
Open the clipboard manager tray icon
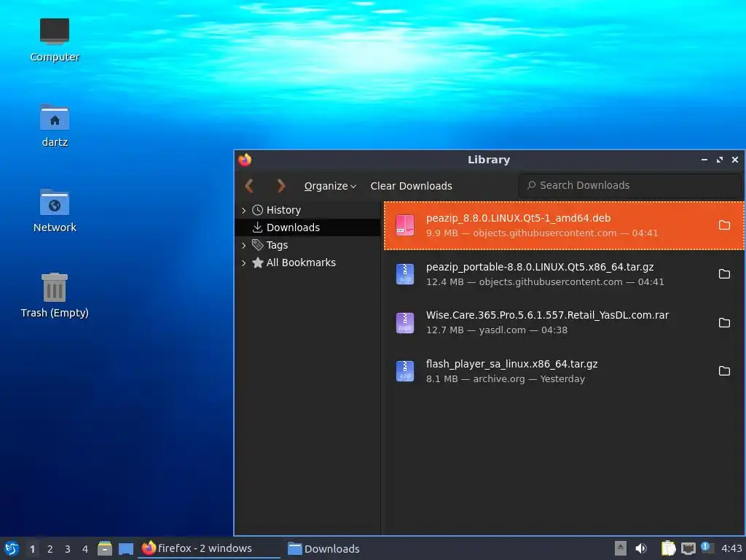[668, 548]
